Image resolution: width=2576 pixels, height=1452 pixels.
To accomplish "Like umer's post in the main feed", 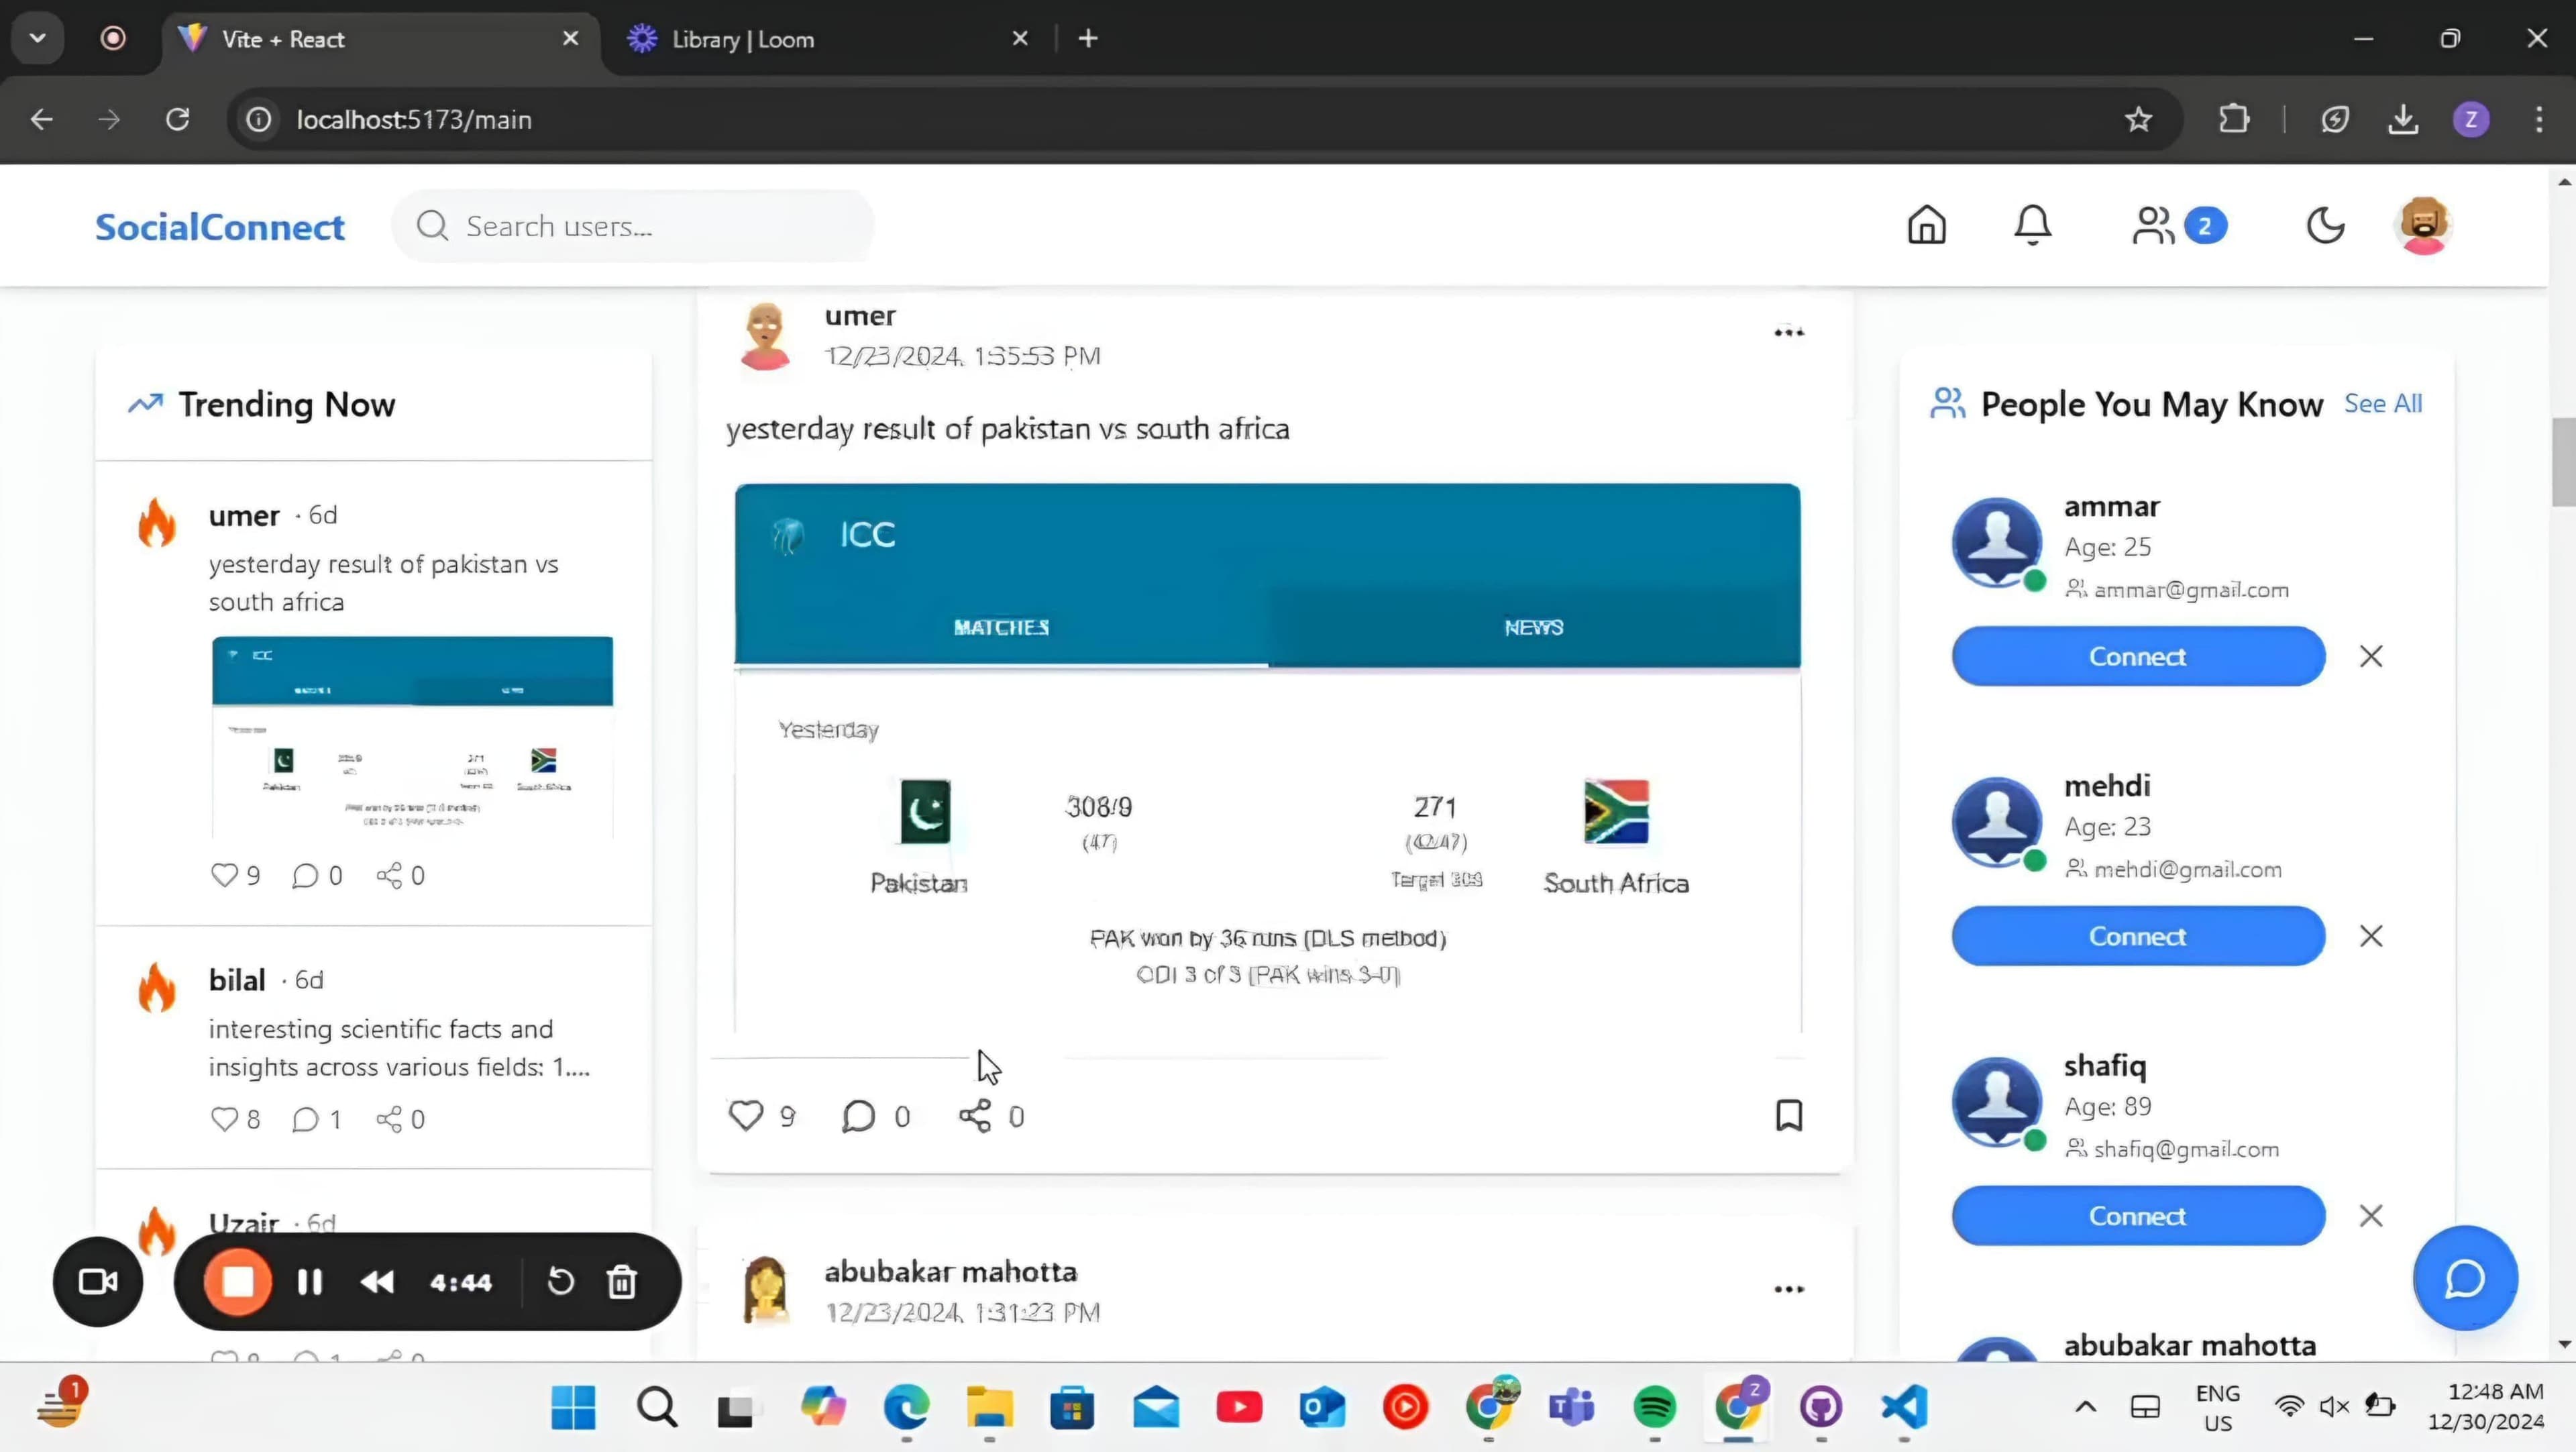I will point(745,1115).
